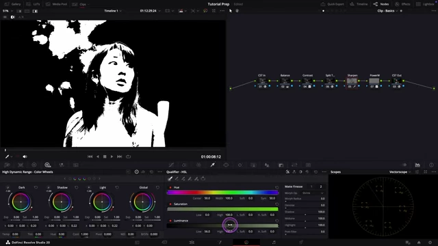The image size is (438, 246).
Task: Select Matte Finesse page 2
Action: (321, 187)
